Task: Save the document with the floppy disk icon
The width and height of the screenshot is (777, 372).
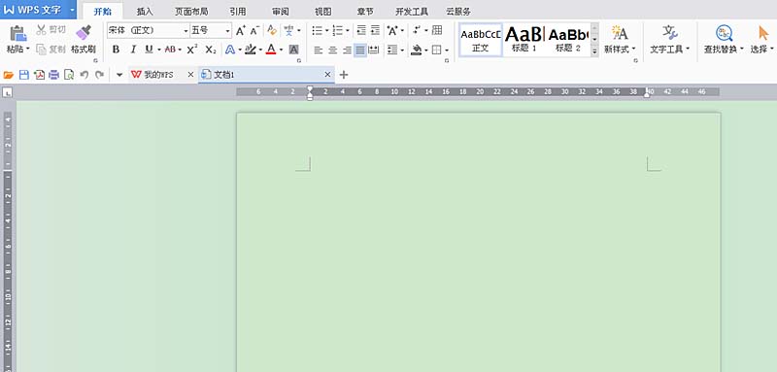Action: click(23, 75)
